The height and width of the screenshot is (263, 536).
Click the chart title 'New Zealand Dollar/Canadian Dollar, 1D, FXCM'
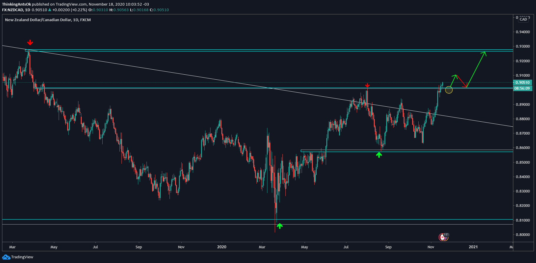48,20
